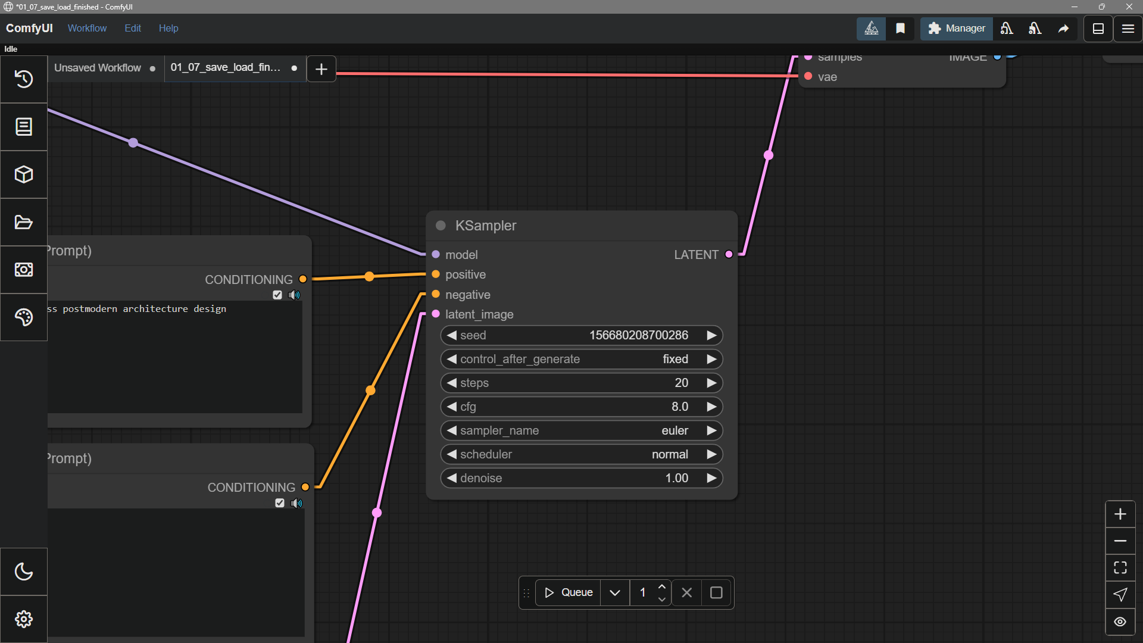Increase steps with the right arrow
Image resolution: width=1143 pixels, height=643 pixels.
coord(711,383)
